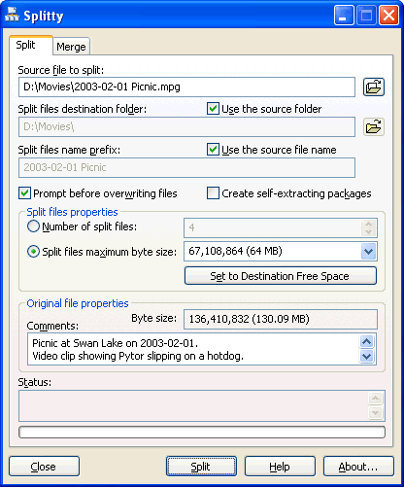
Task: Increase number of split files spinner
Action: 368,224
